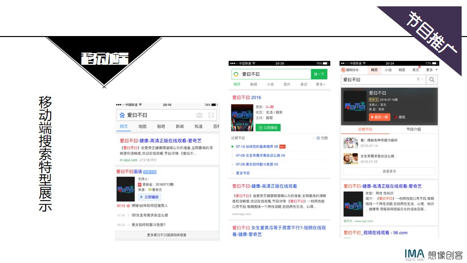Image resolution: width=467 pixels, height=263 pixels.
Task: Switch to 360 search 身边 tab
Action: point(304,84)
